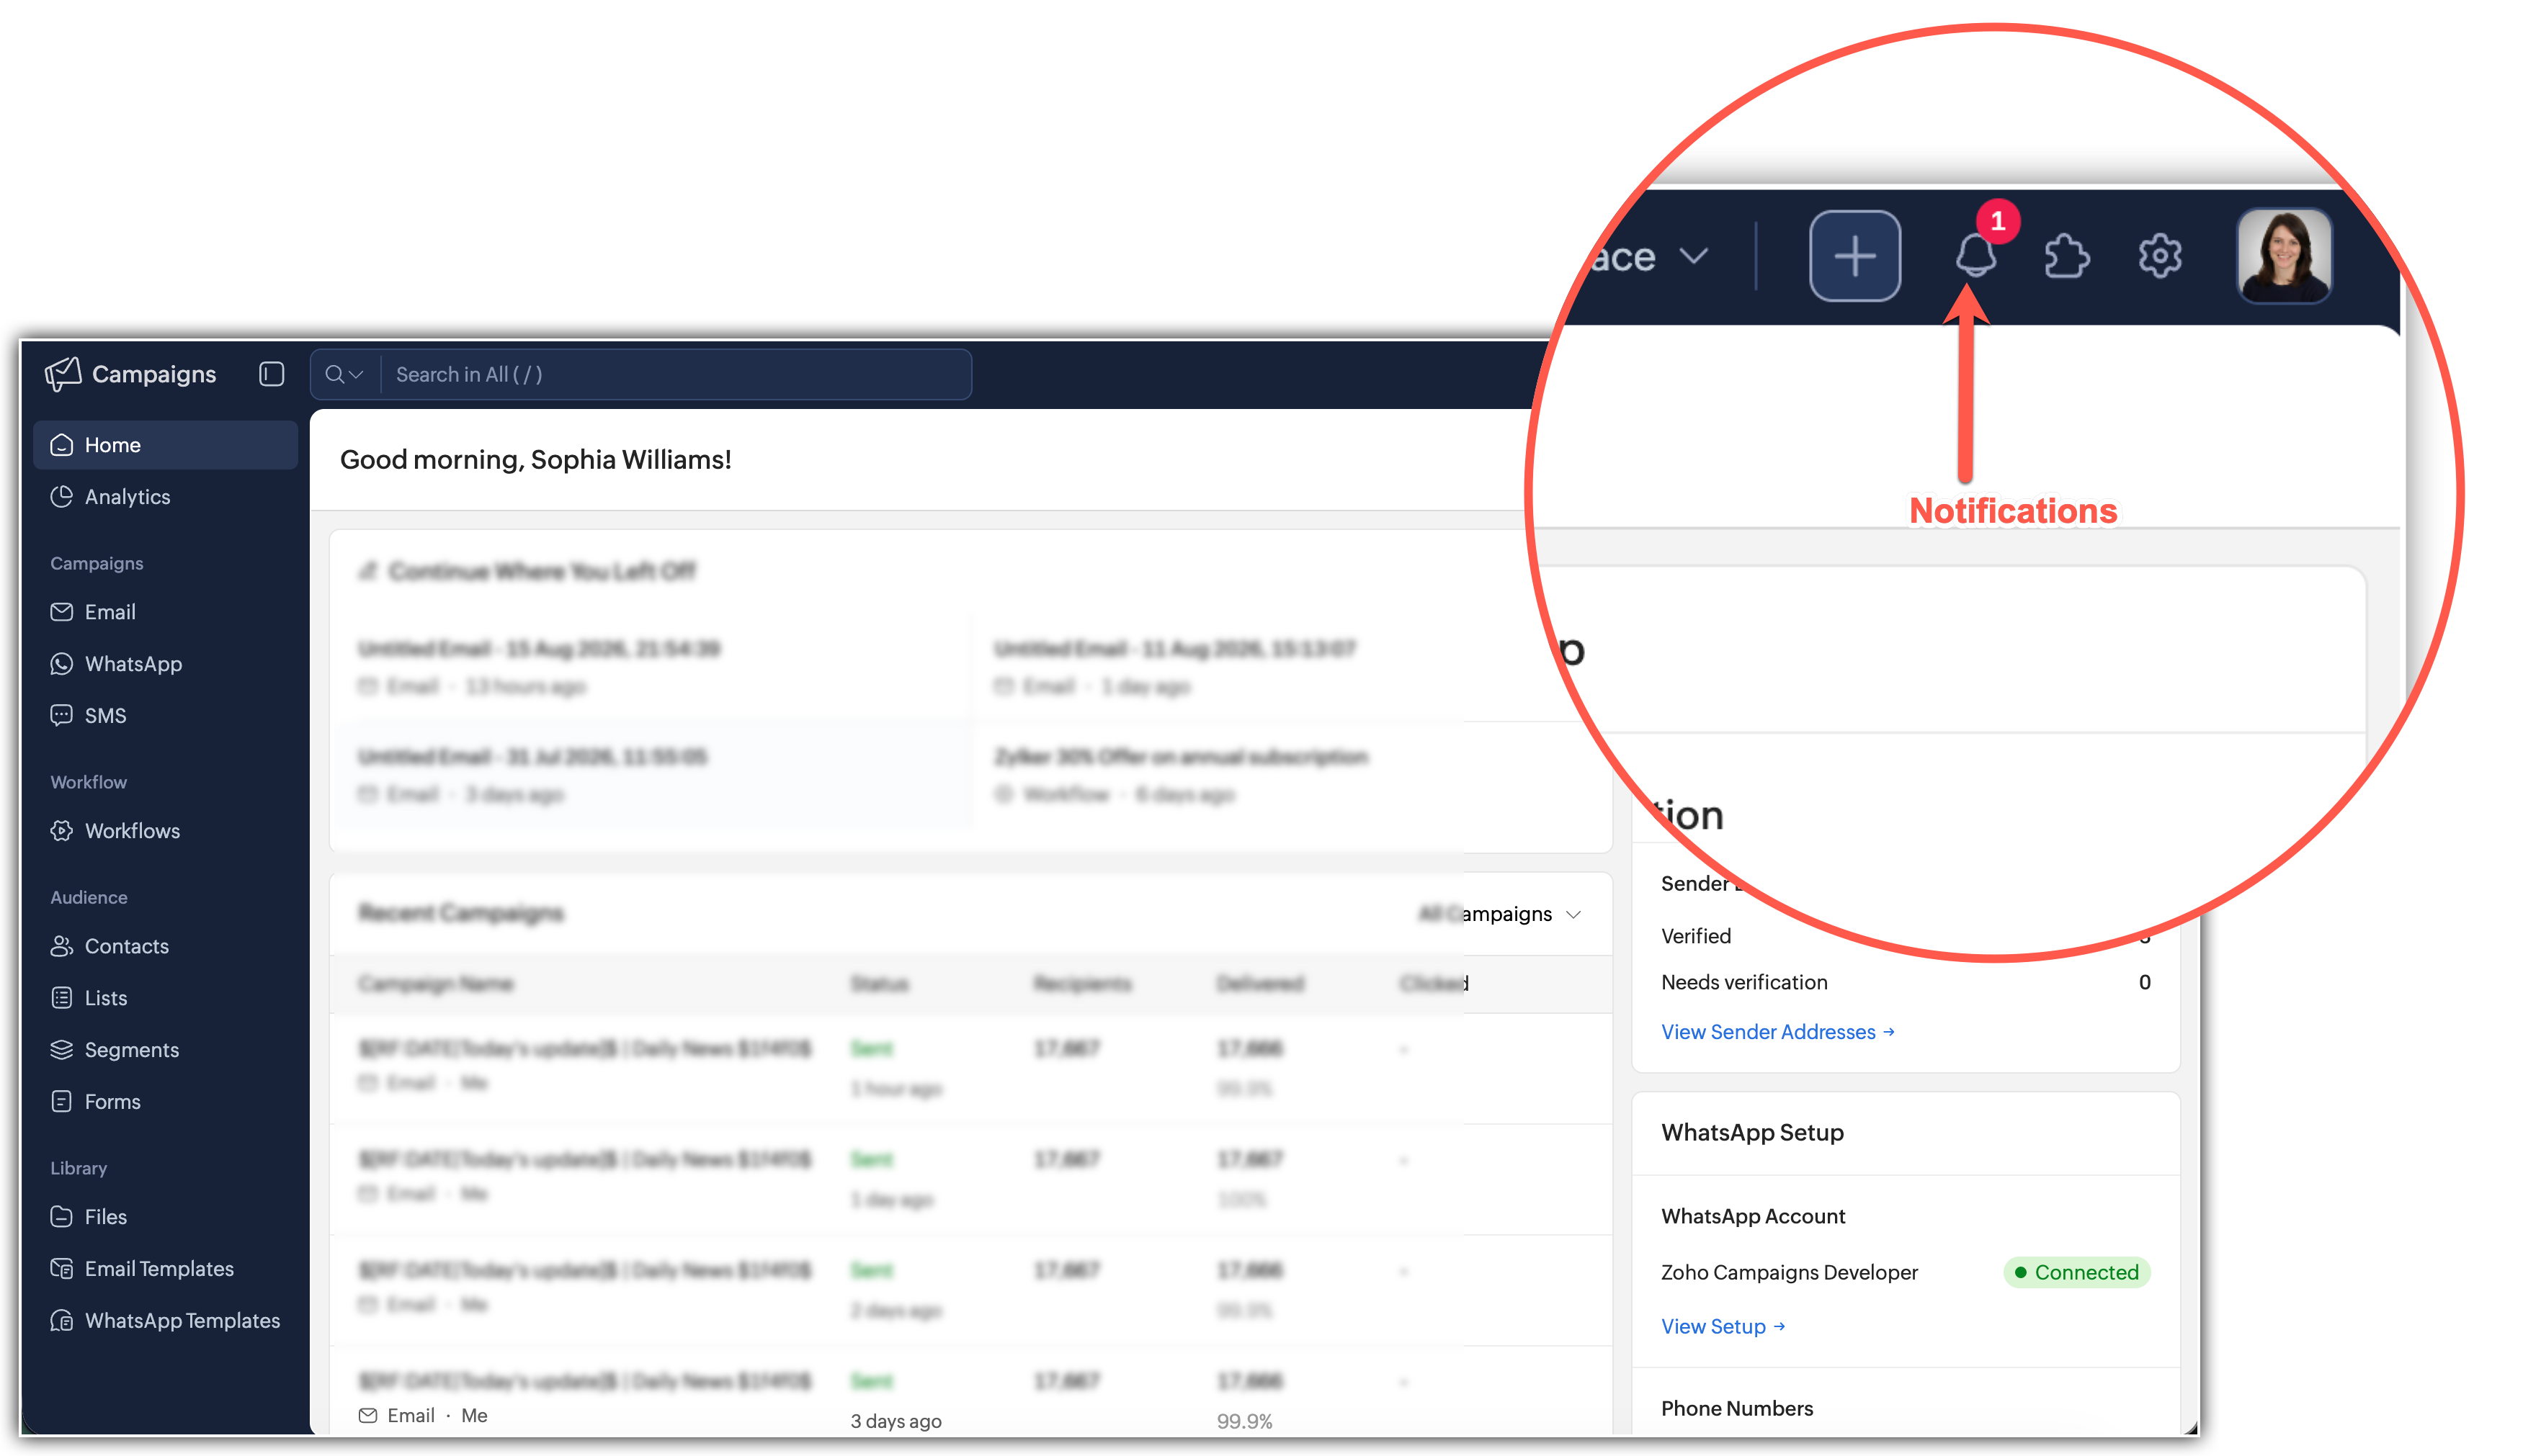The width and height of the screenshot is (2523, 1456).
Task: Collapse the sidebar panel toggle
Action: [271, 374]
